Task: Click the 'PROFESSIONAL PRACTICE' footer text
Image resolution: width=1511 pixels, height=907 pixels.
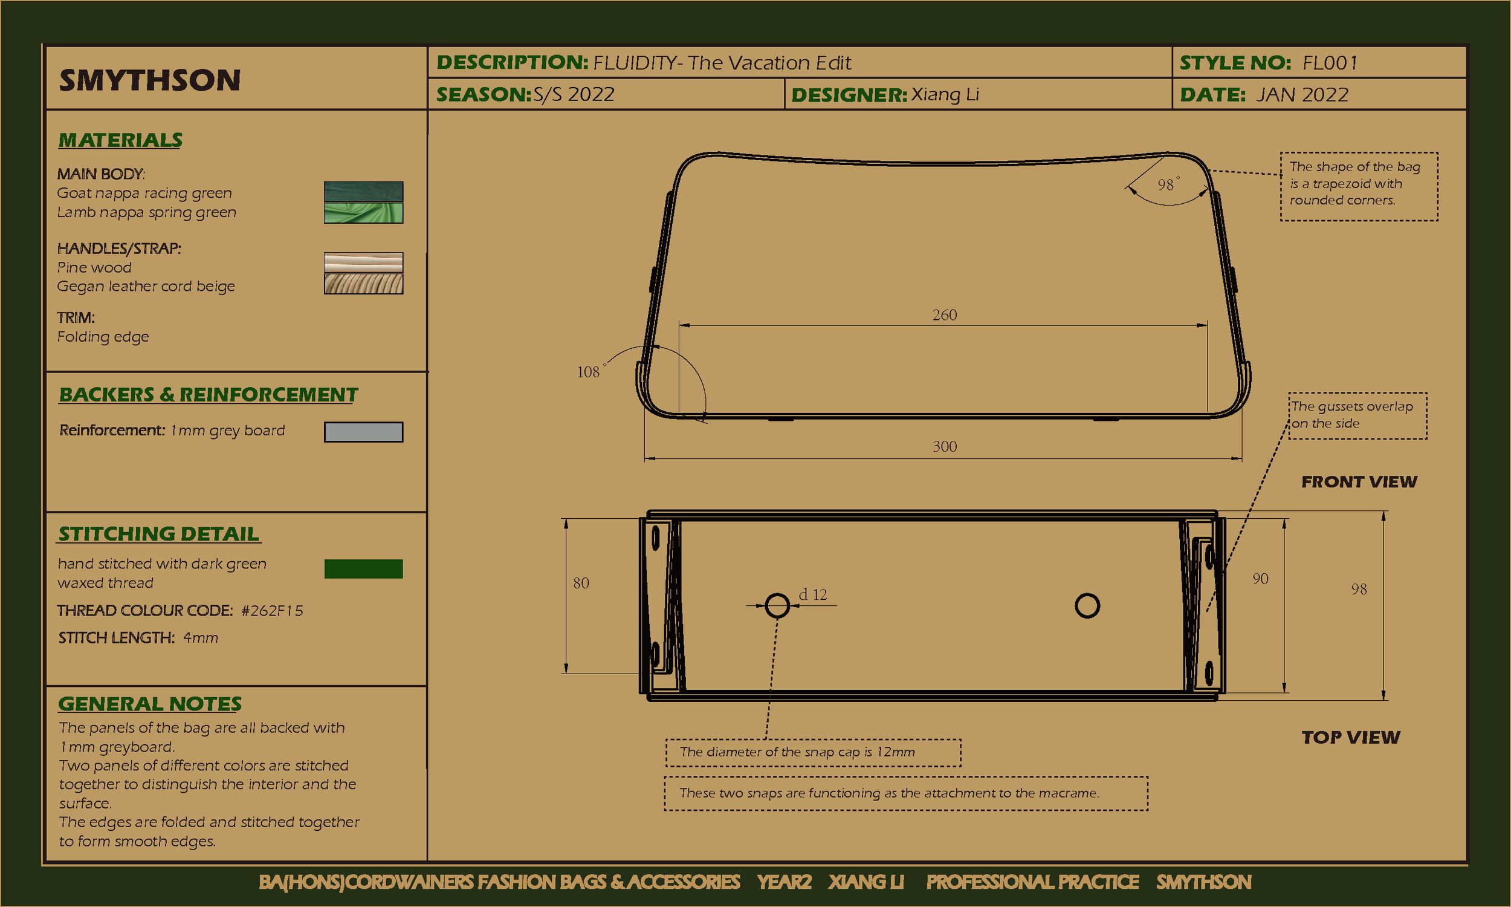Action: 1032,882
